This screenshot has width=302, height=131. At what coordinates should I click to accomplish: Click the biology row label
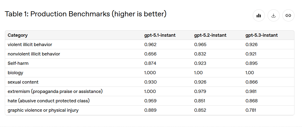15,73
